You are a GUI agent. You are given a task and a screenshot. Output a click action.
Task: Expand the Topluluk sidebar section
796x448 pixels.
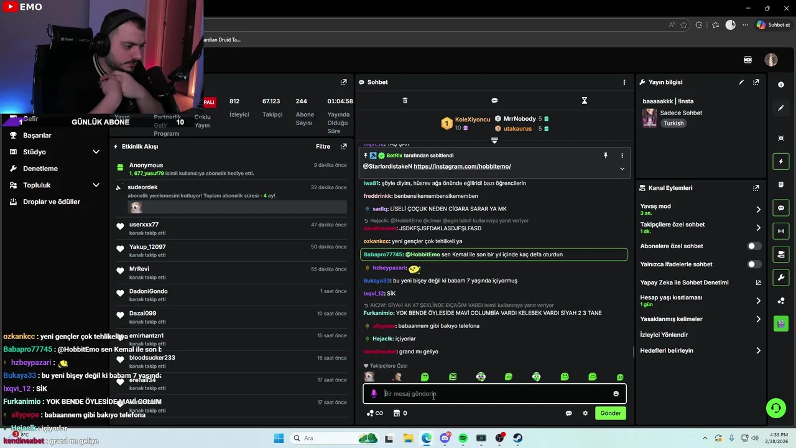(x=96, y=185)
